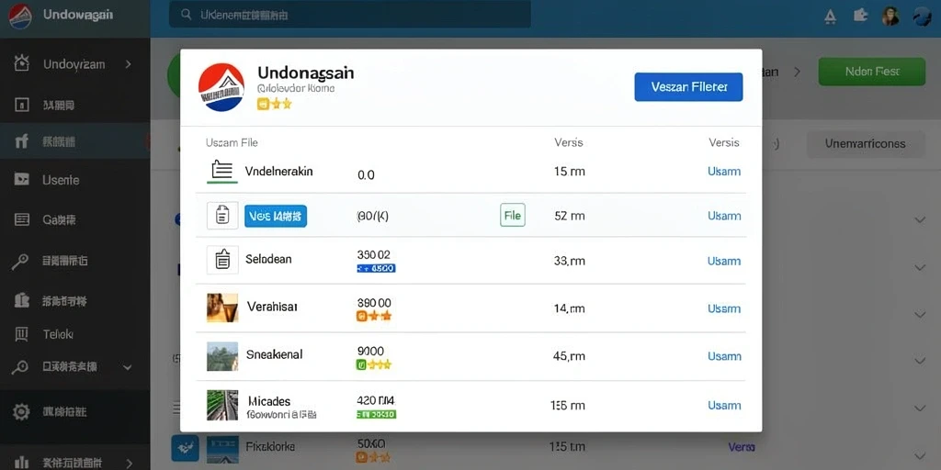Click the Unenvarricones button in background
This screenshot has height=470, width=941.
pyautogui.click(x=866, y=144)
